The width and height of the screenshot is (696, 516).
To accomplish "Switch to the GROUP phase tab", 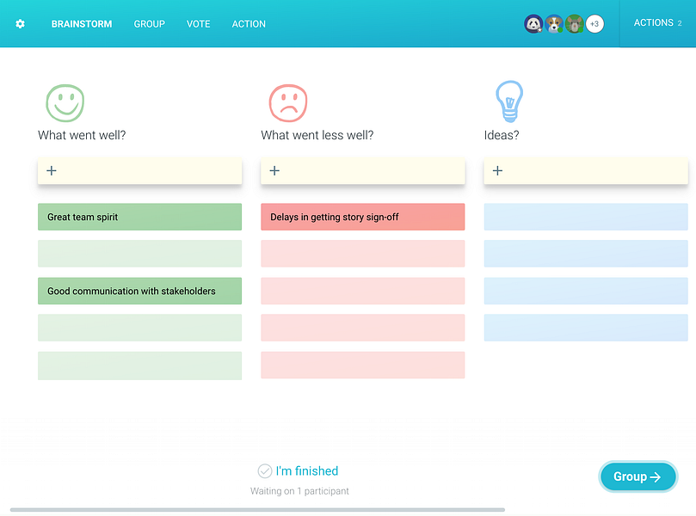I will point(150,24).
